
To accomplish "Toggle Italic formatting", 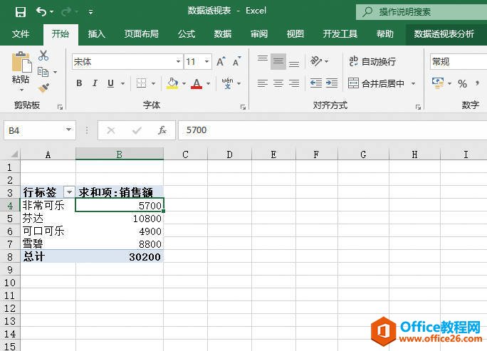I will coord(95,83).
